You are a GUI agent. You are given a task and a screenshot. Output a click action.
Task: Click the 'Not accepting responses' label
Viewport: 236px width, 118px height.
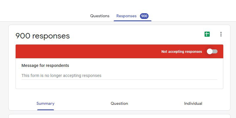tap(182, 51)
